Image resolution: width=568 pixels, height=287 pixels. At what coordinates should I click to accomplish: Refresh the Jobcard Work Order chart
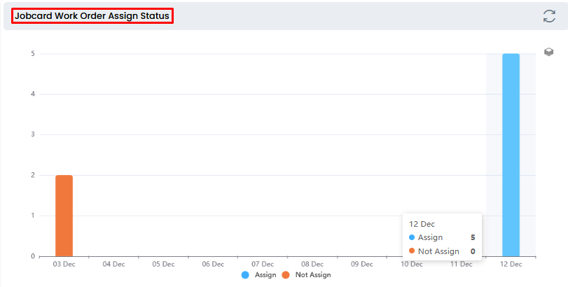pos(549,16)
